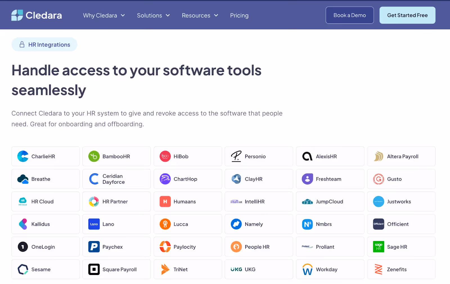The height and width of the screenshot is (284, 450).
Task: Click the TriNet orange logo
Action: coord(165,269)
